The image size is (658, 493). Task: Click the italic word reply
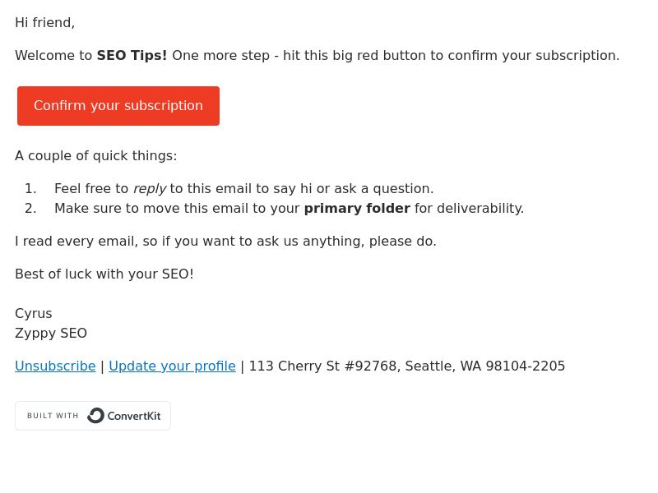click(150, 189)
